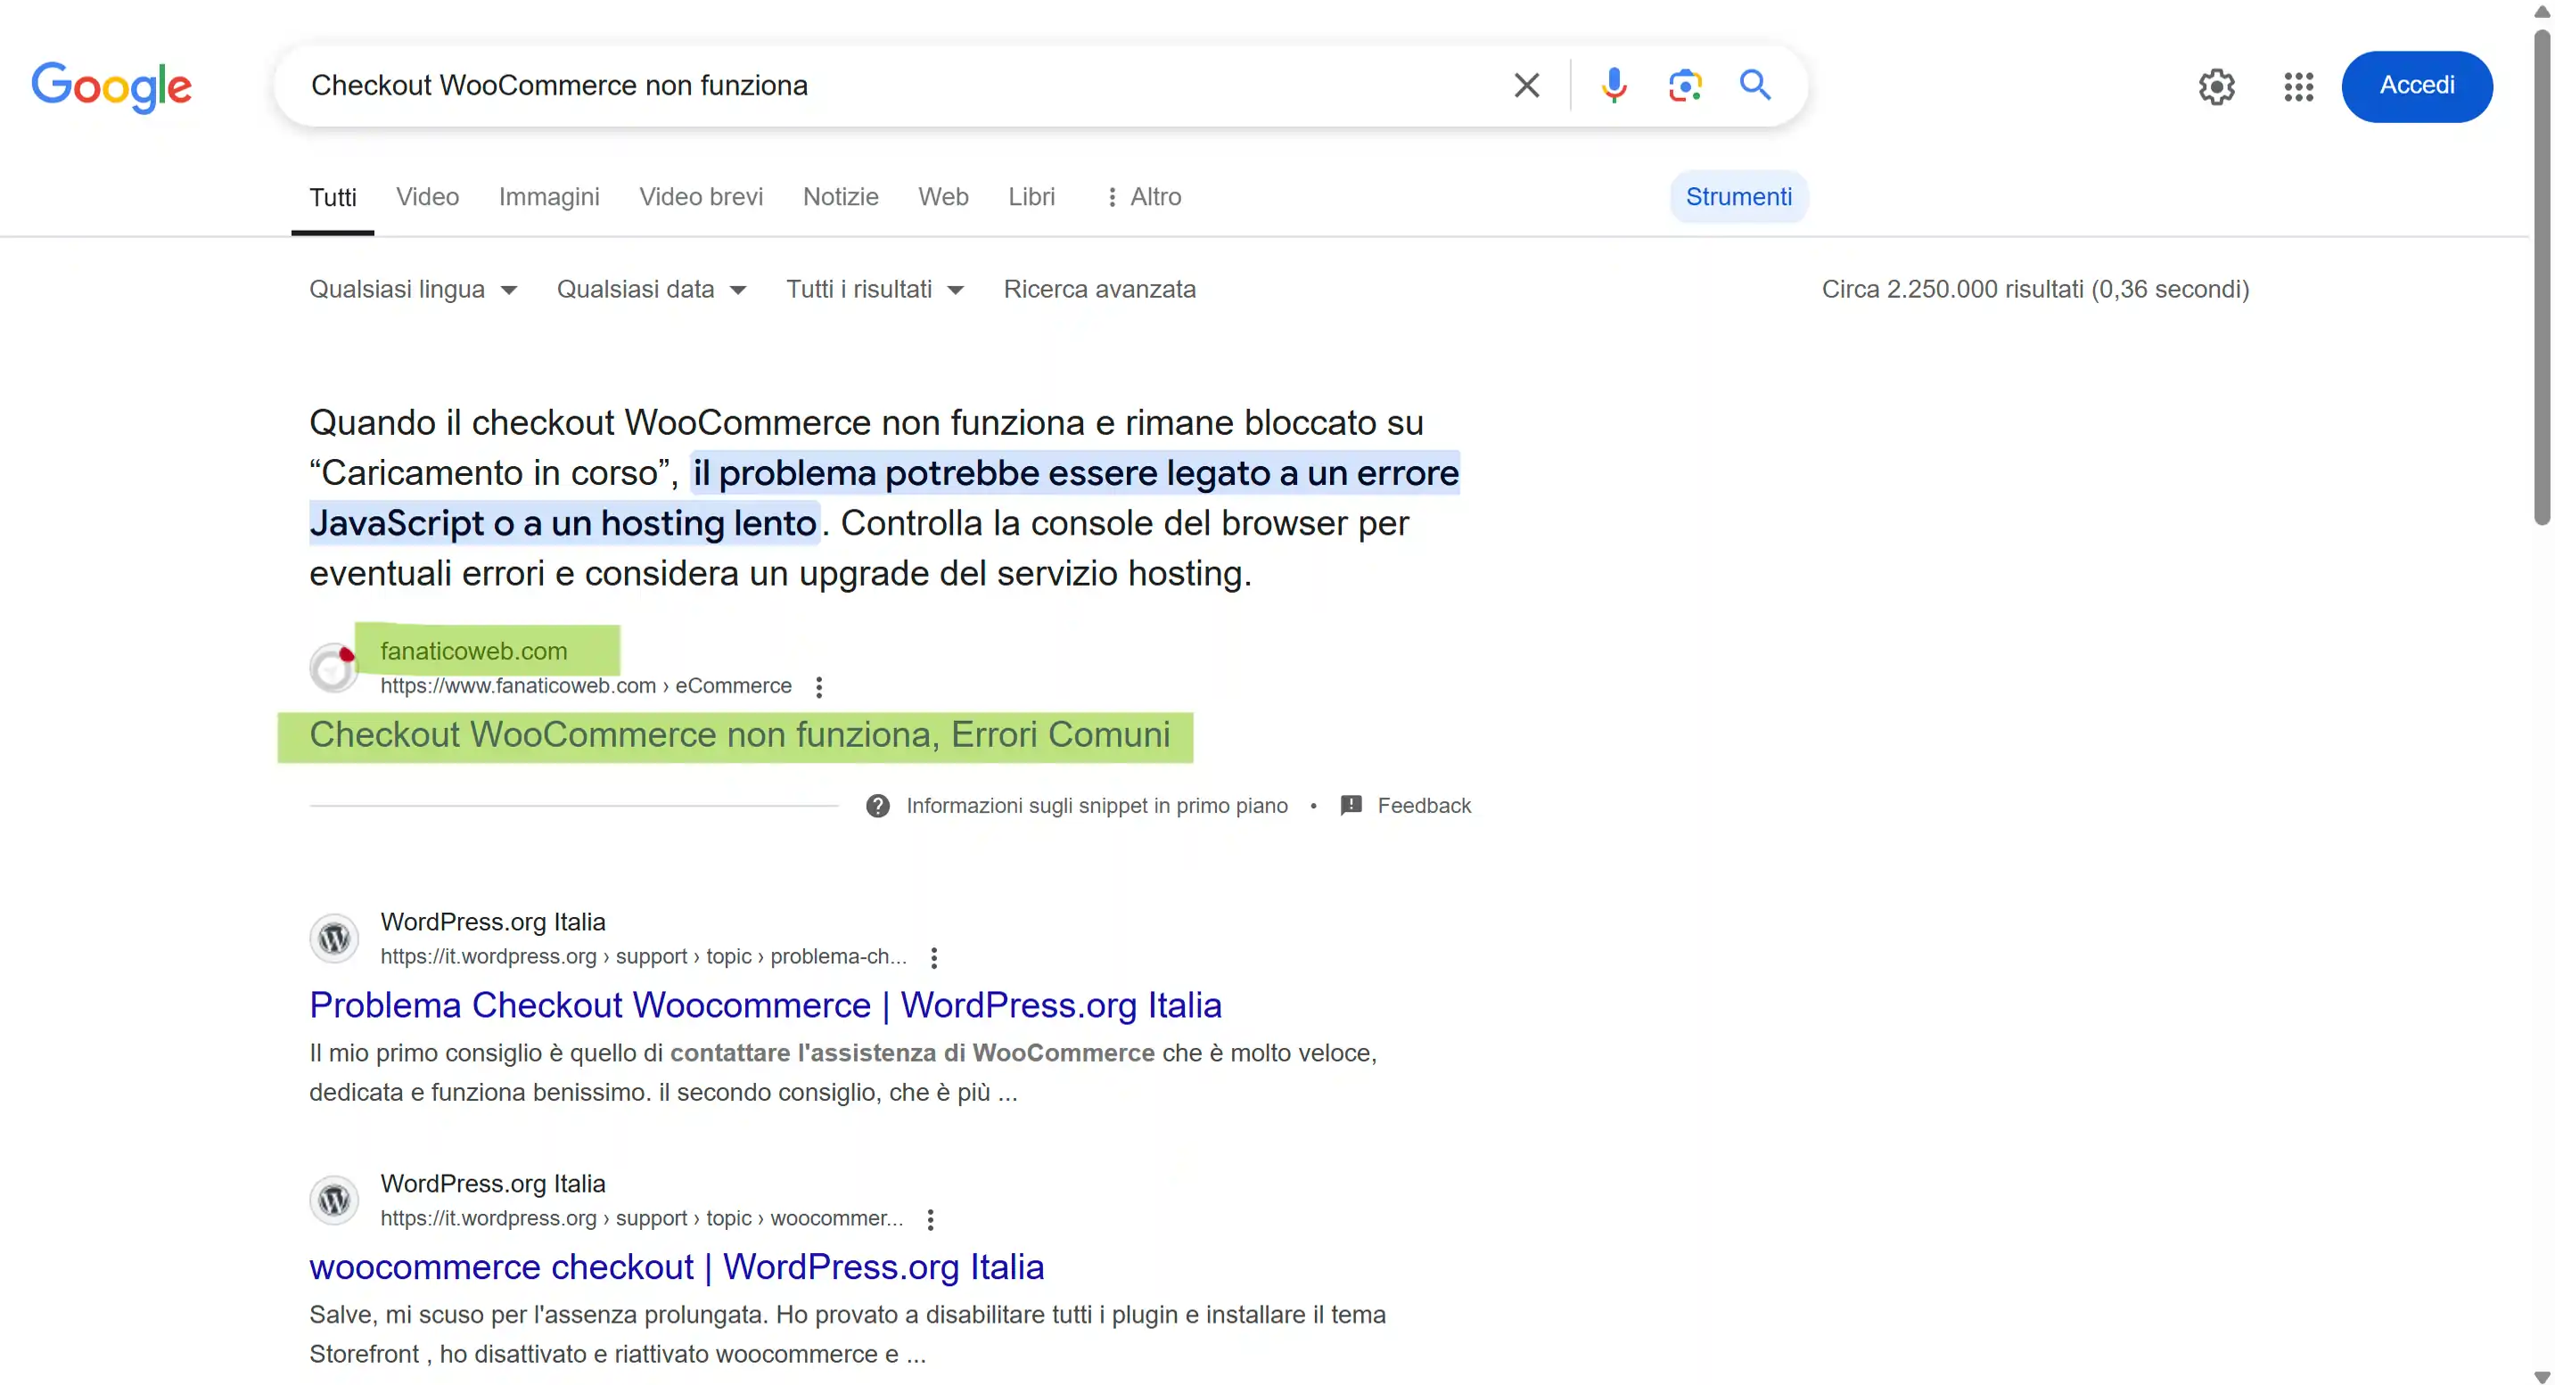Image resolution: width=2555 pixels, height=1385 pixels.
Task: Click inside the search query field
Action: [892, 86]
